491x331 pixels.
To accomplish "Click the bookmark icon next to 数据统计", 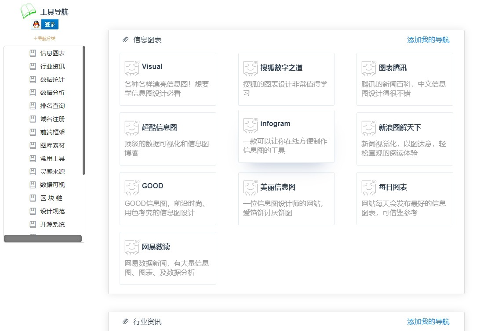I will [33, 79].
